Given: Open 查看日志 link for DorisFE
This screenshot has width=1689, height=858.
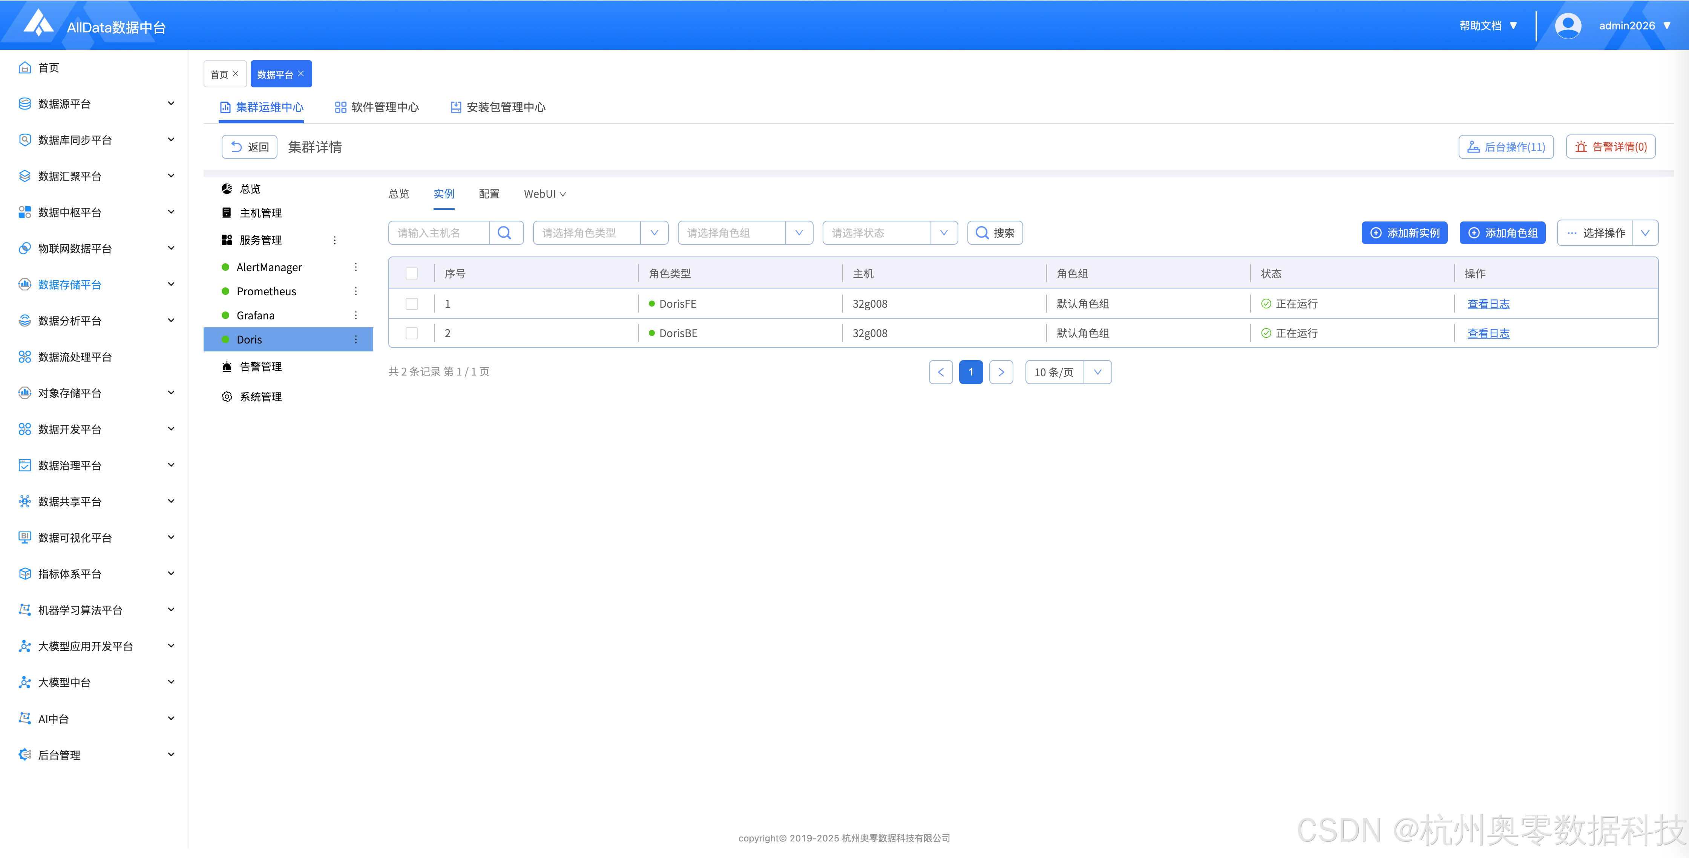Looking at the screenshot, I should (1488, 304).
